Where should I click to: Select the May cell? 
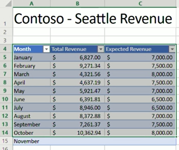[32, 91]
